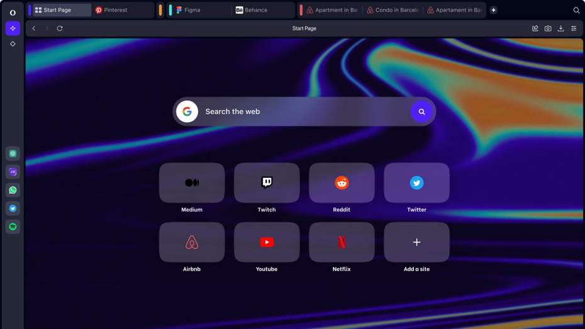The width and height of the screenshot is (585, 329).
Task: Click the Search the web field
Action: tap(302, 111)
